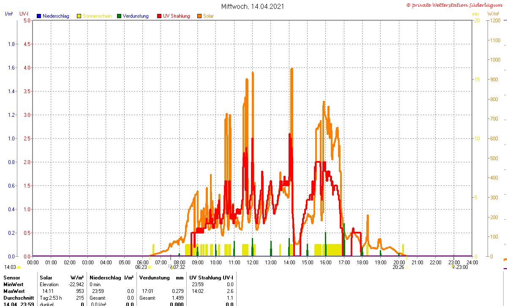
Task: Click the Solar max value 953
Action: tap(79, 291)
